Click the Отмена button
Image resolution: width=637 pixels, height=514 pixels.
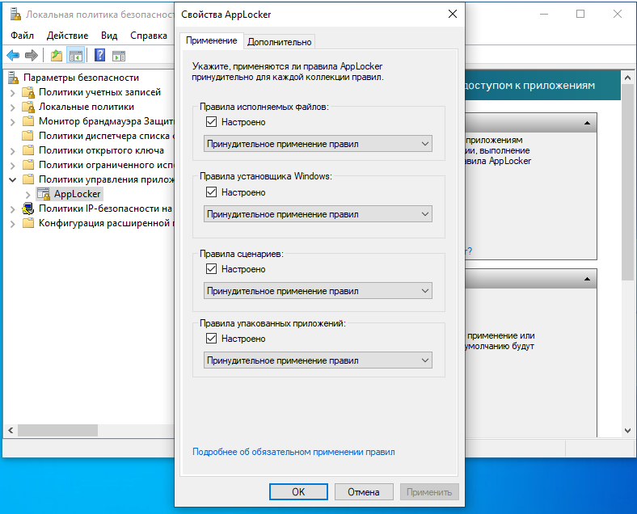[x=364, y=491]
